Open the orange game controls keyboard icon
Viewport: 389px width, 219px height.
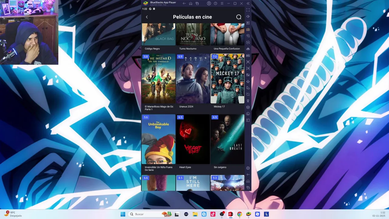(248, 30)
